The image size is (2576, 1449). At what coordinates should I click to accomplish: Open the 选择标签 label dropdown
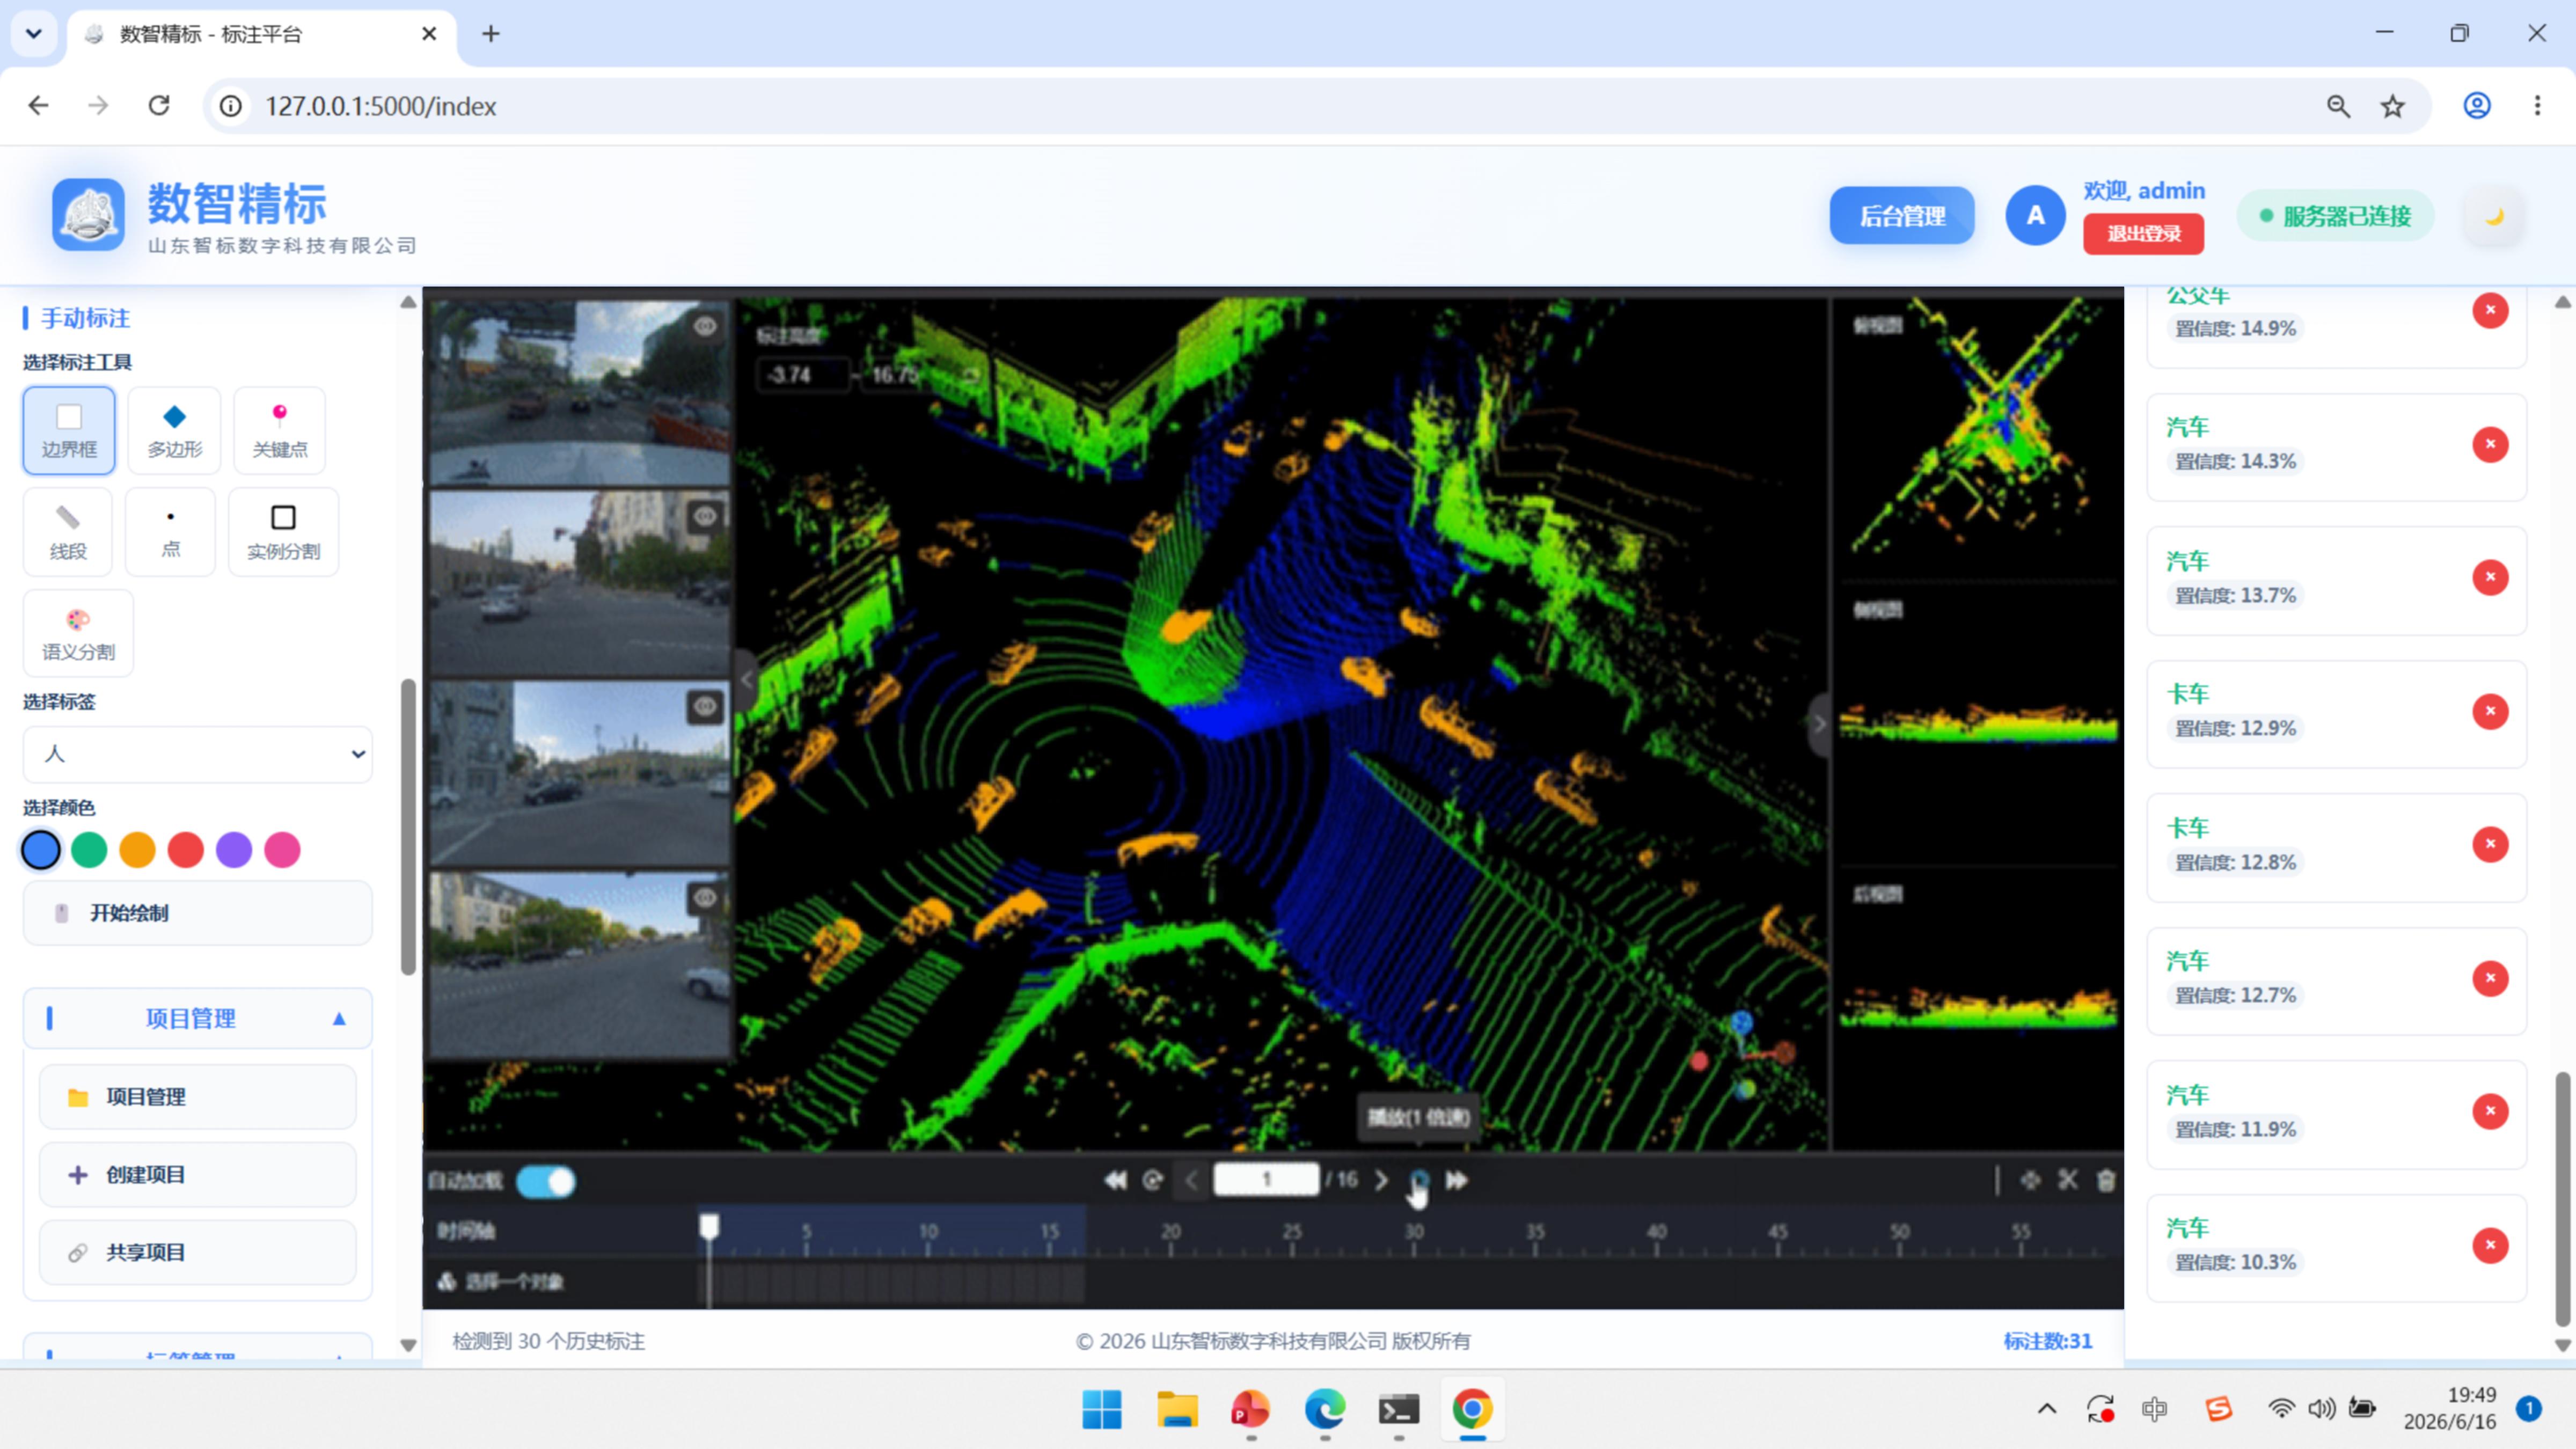coord(198,754)
